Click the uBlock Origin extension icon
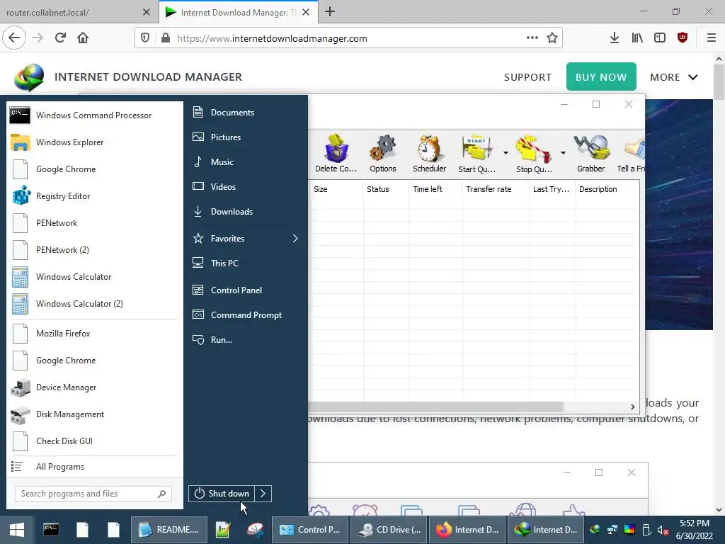 pos(683,38)
